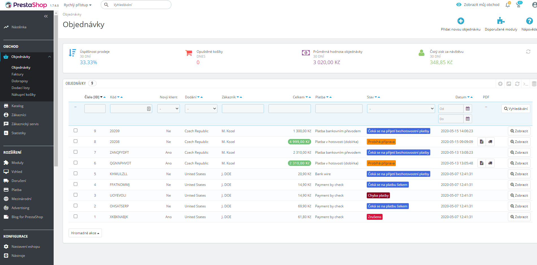The height and width of the screenshot is (265, 537).
Task: Open the trophy merchant expertise icon
Action: point(519,5)
